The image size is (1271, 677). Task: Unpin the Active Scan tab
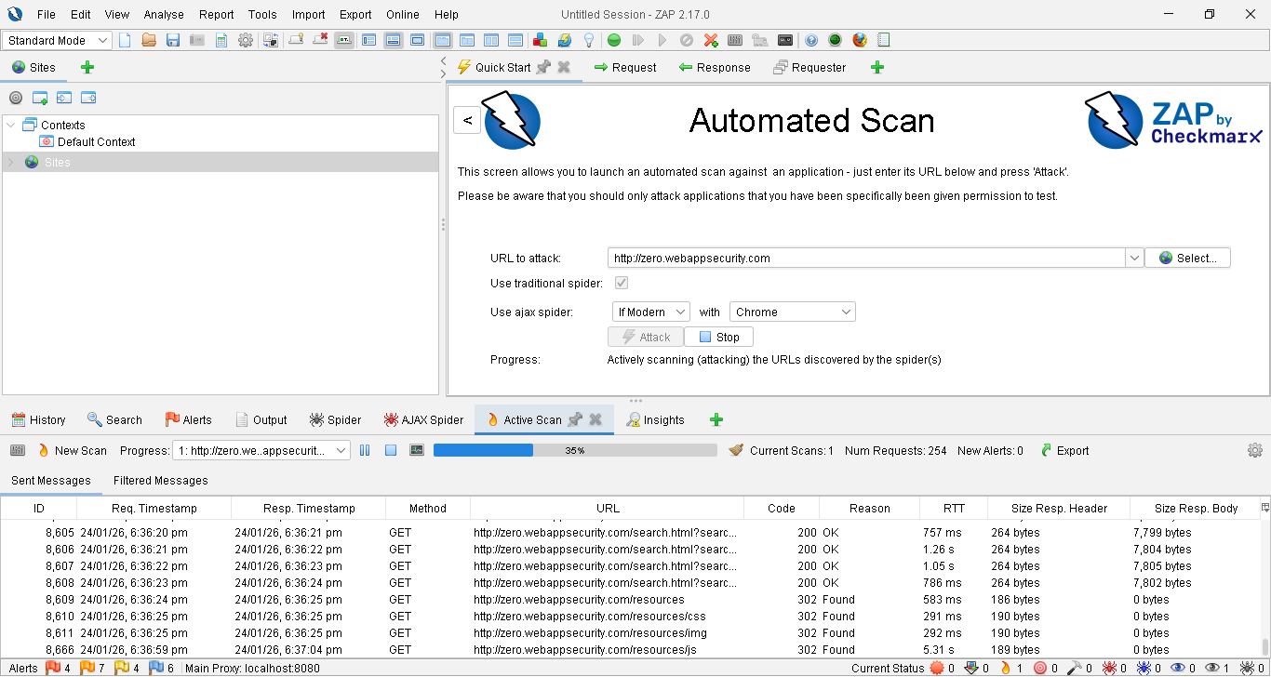click(x=575, y=419)
